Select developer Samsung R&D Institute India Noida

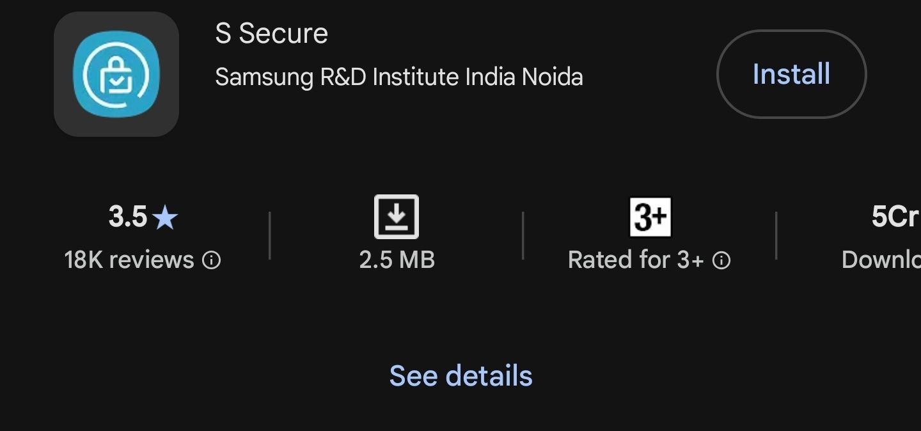[x=399, y=77]
